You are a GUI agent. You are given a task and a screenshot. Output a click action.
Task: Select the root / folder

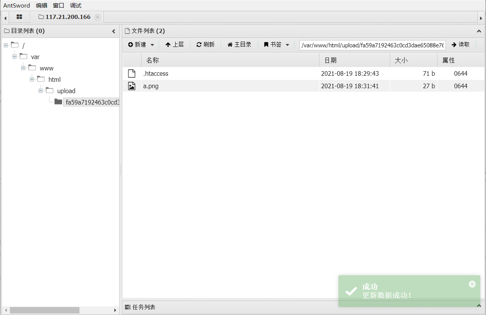(x=23, y=45)
